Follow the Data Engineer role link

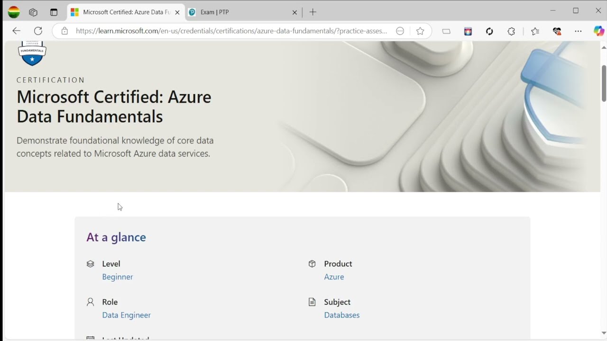[126, 315]
